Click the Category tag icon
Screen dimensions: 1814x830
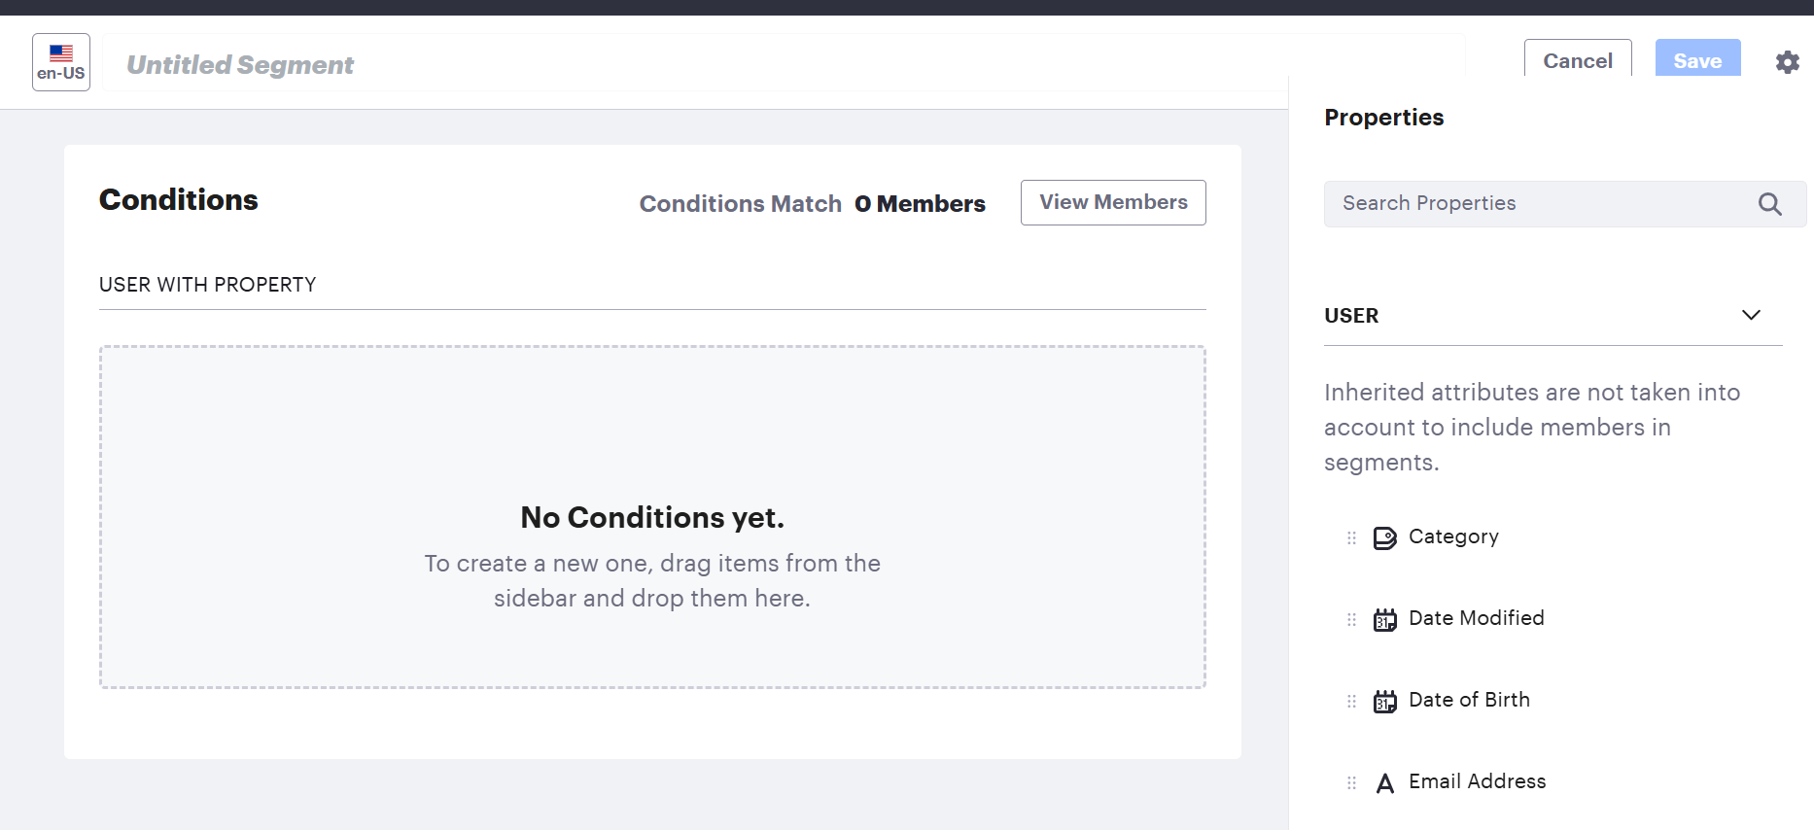tap(1384, 537)
